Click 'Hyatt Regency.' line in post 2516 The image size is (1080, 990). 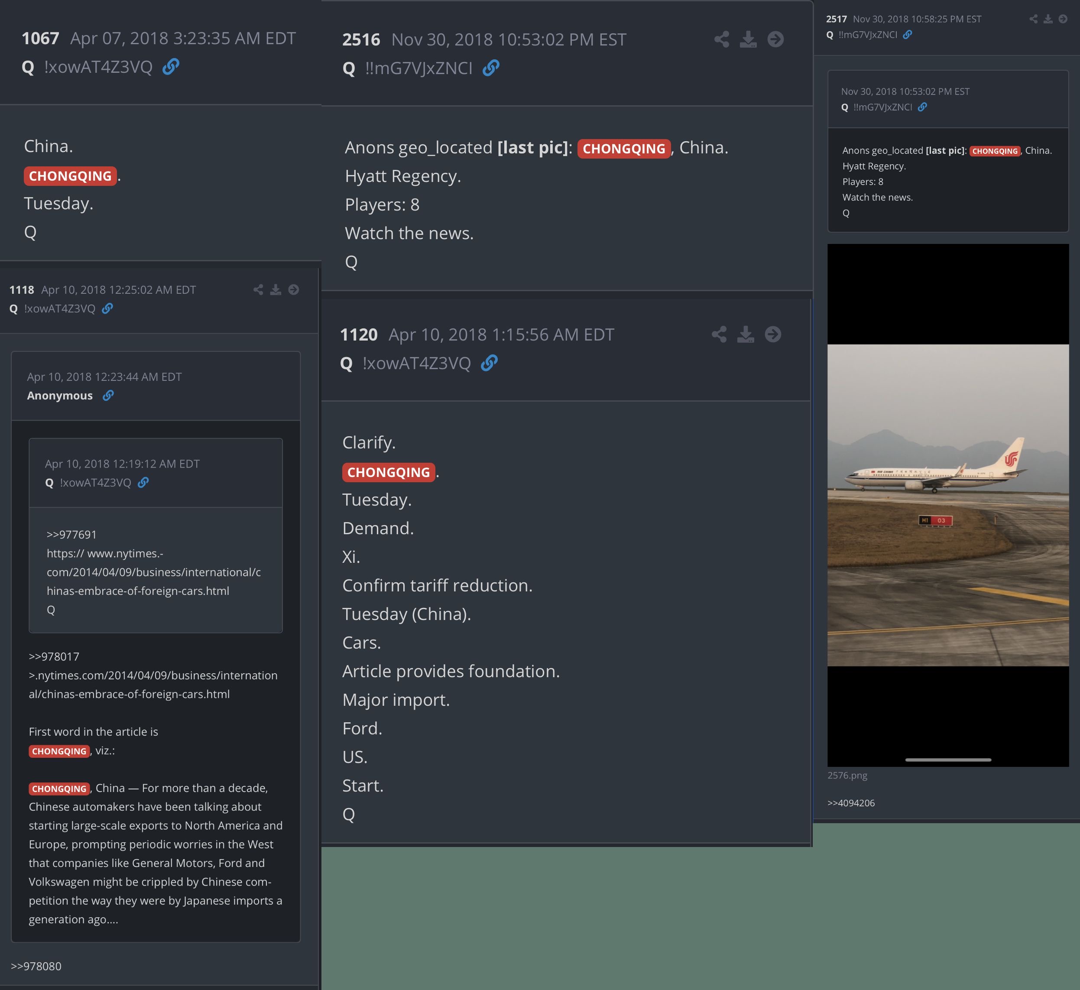(x=403, y=176)
